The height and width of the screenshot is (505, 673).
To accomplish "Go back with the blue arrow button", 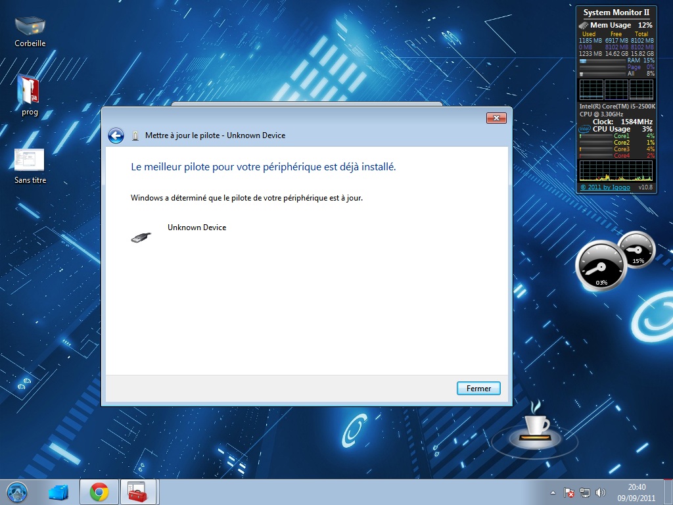I will point(116,135).
